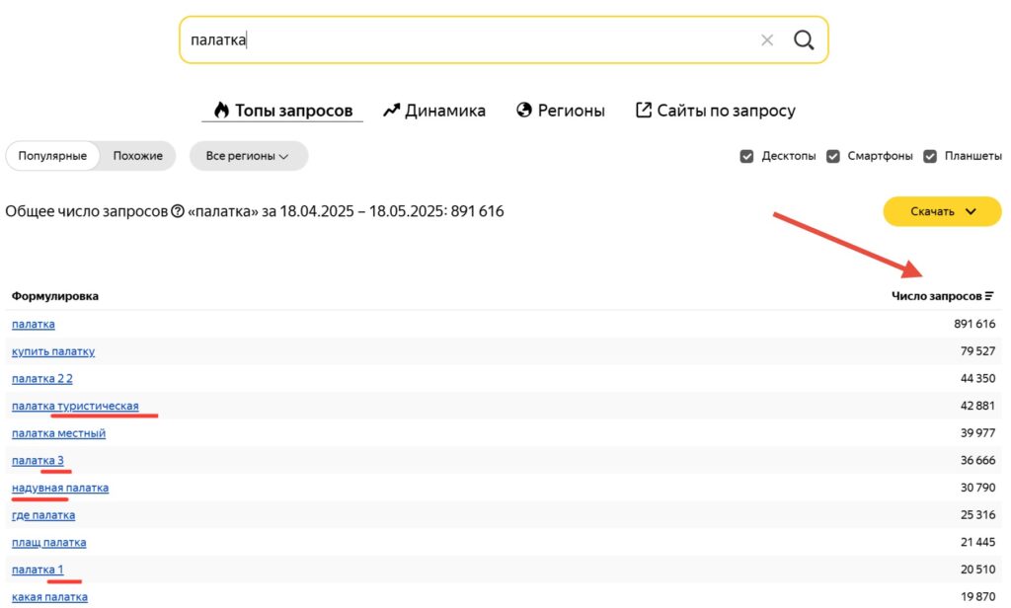Clear the search field with the X icon
The width and height of the screenshot is (1011, 608).
click(766, 40)
